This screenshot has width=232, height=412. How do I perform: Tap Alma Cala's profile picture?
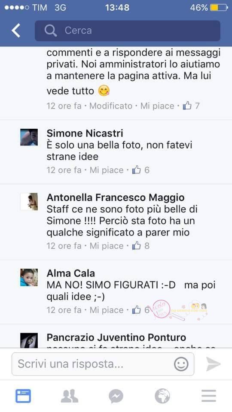tap(29, 278)
